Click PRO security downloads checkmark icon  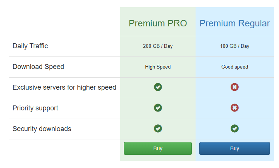click(158, 128)
